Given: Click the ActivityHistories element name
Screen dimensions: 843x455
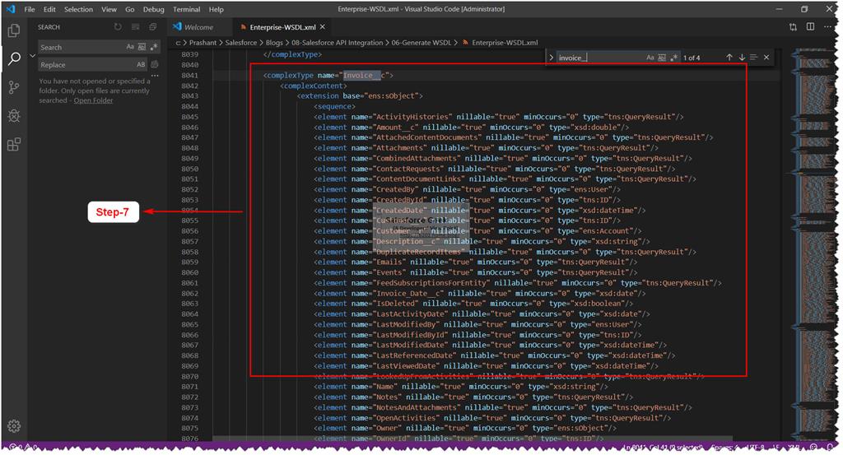Looking at the screenshot, I should click(x=412, y=117).
